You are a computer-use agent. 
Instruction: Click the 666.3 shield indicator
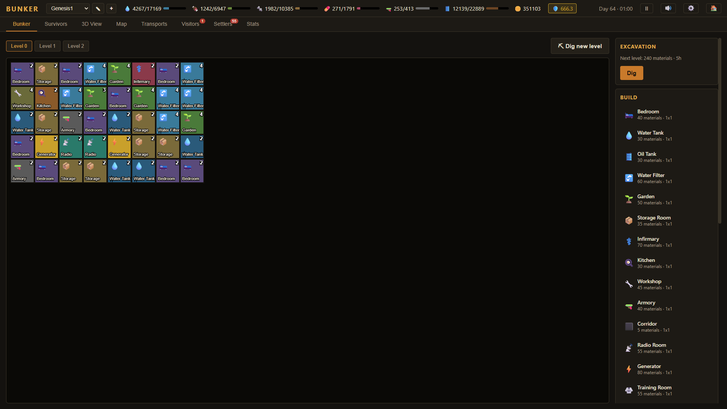point(562,8)
